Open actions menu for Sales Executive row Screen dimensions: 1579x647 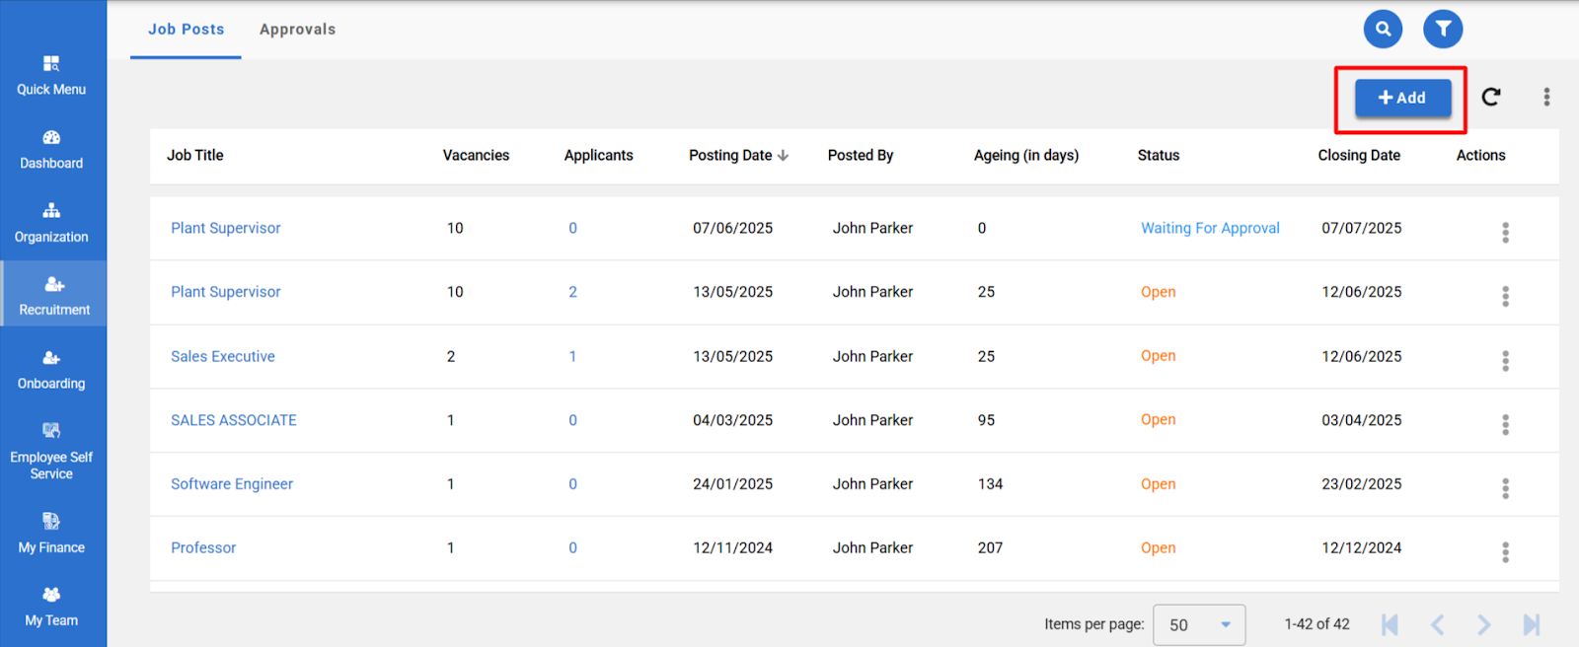click(x=1505, y=361)
